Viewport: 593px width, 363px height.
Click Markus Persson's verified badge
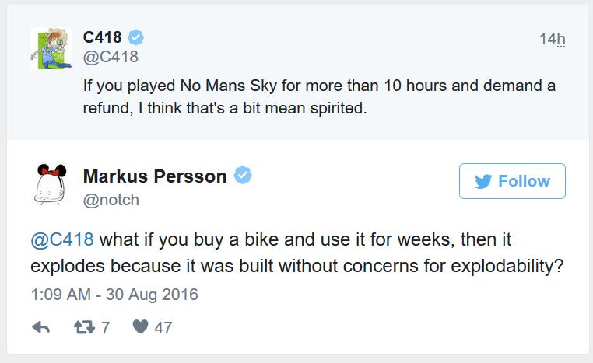point(244,176)
